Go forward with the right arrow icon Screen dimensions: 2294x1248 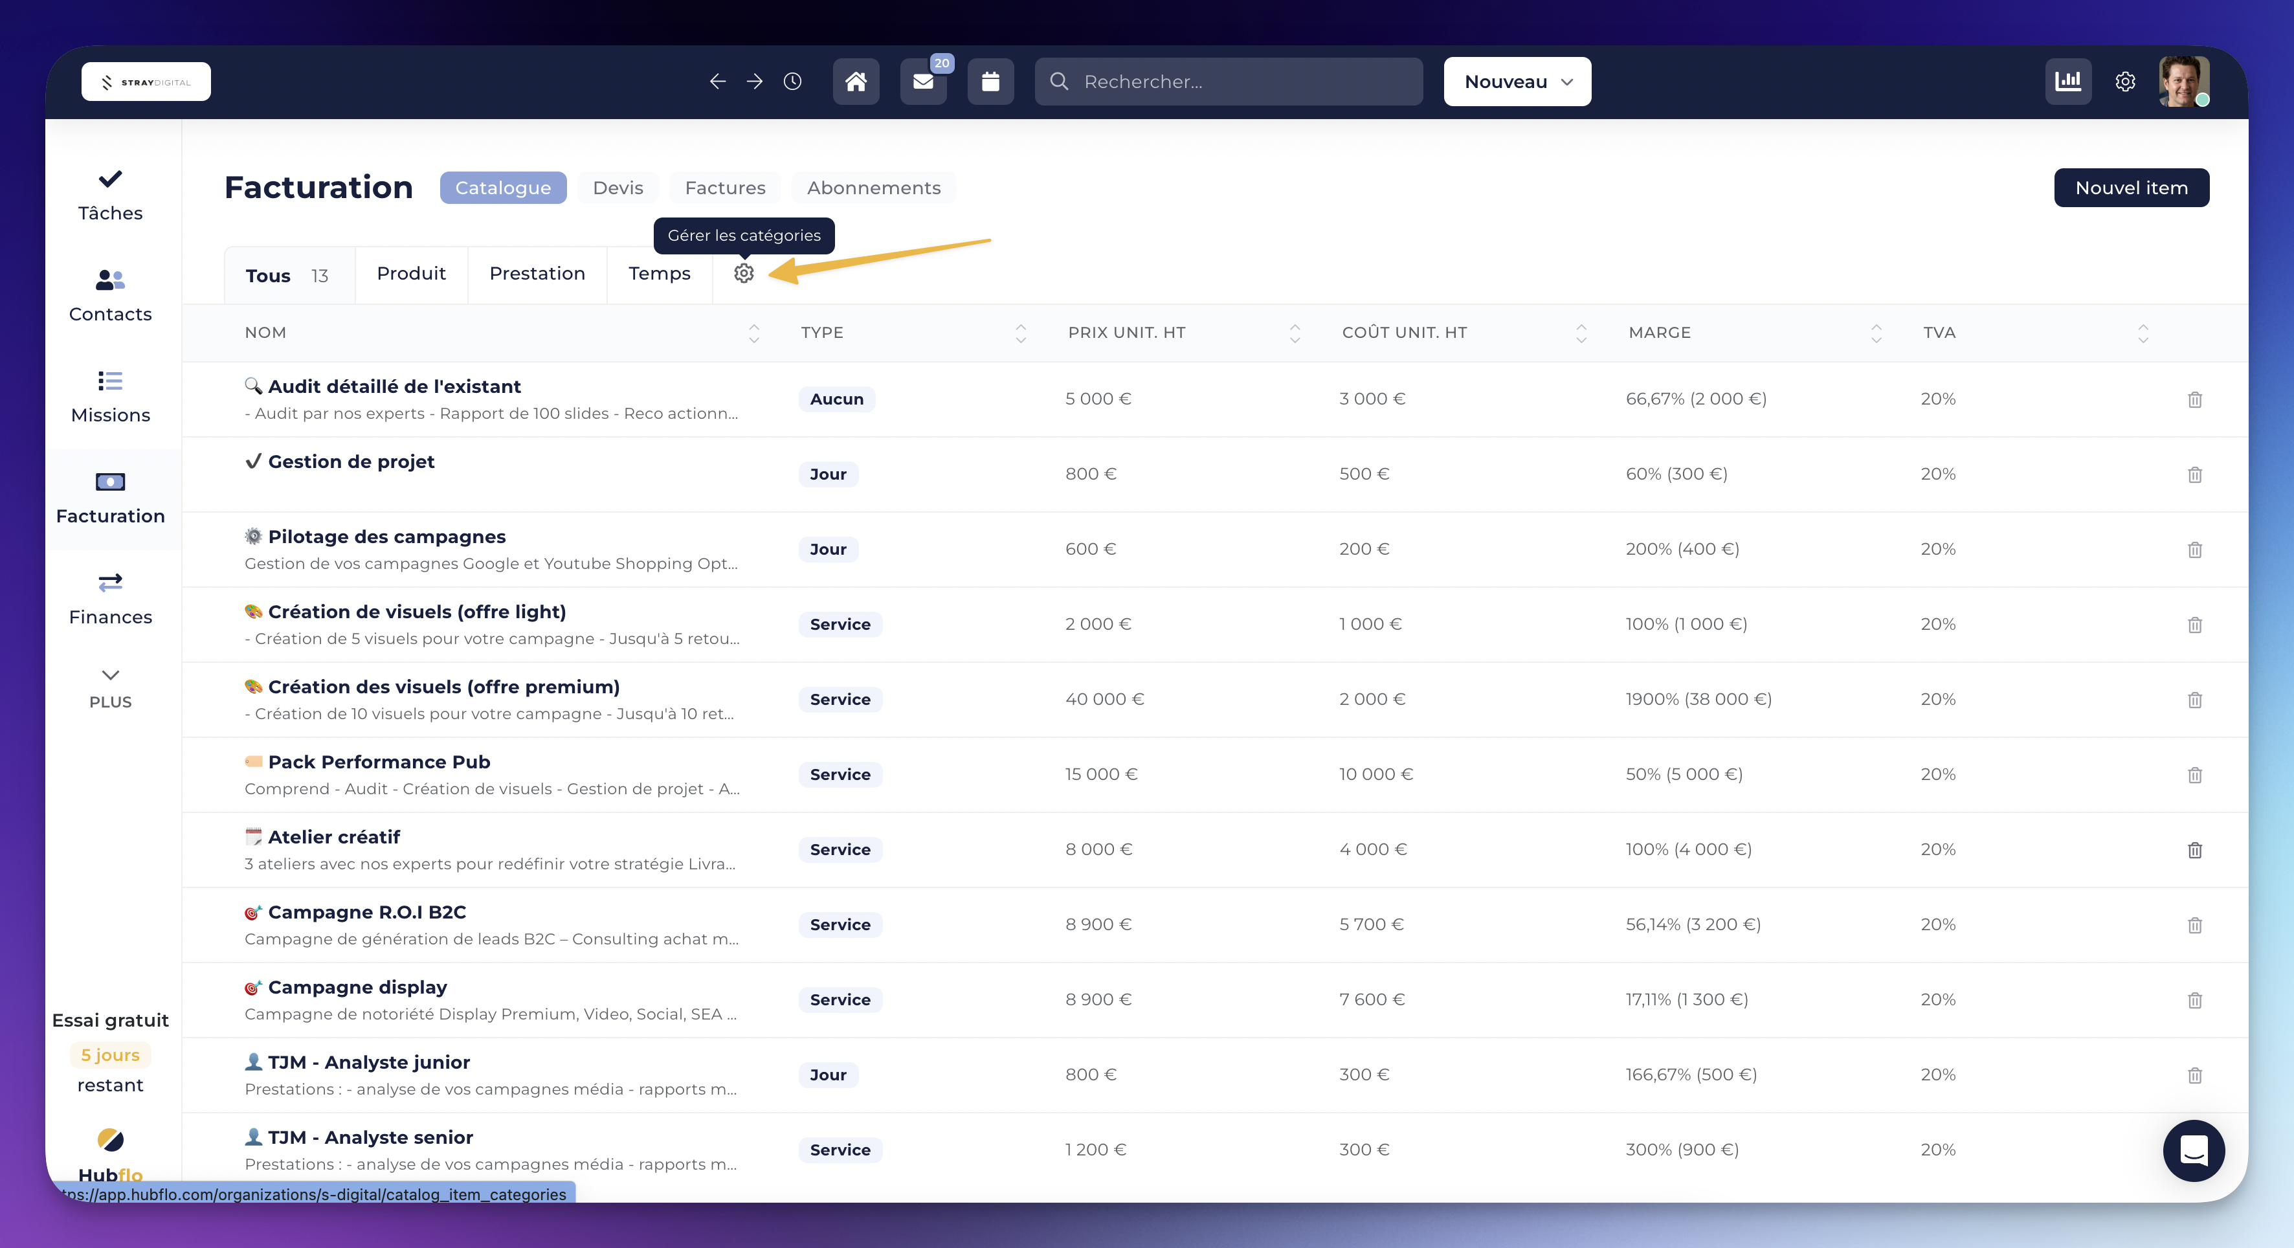click(755, 82)
